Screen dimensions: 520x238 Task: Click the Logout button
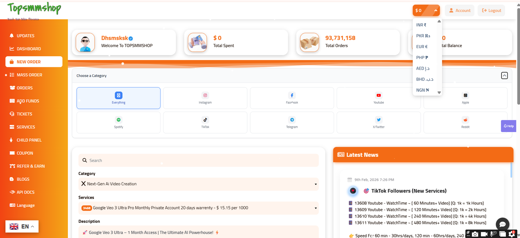491,10
